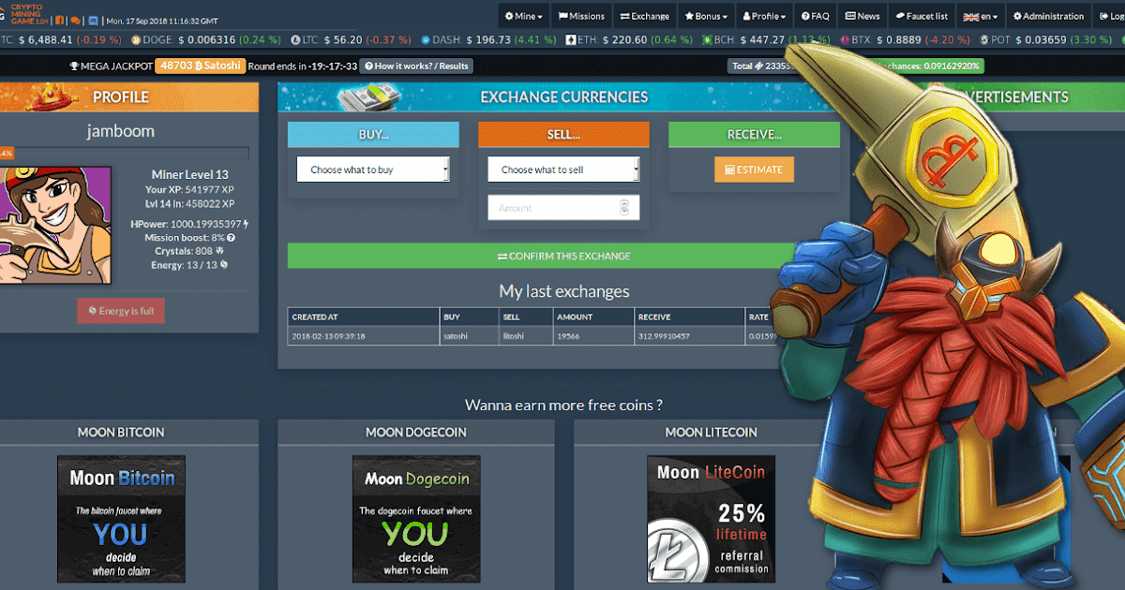The height and width of the screenshot is (590, 1125).
Task: Click the DOGE coin ticker icon
Action: tap(136, 40)
